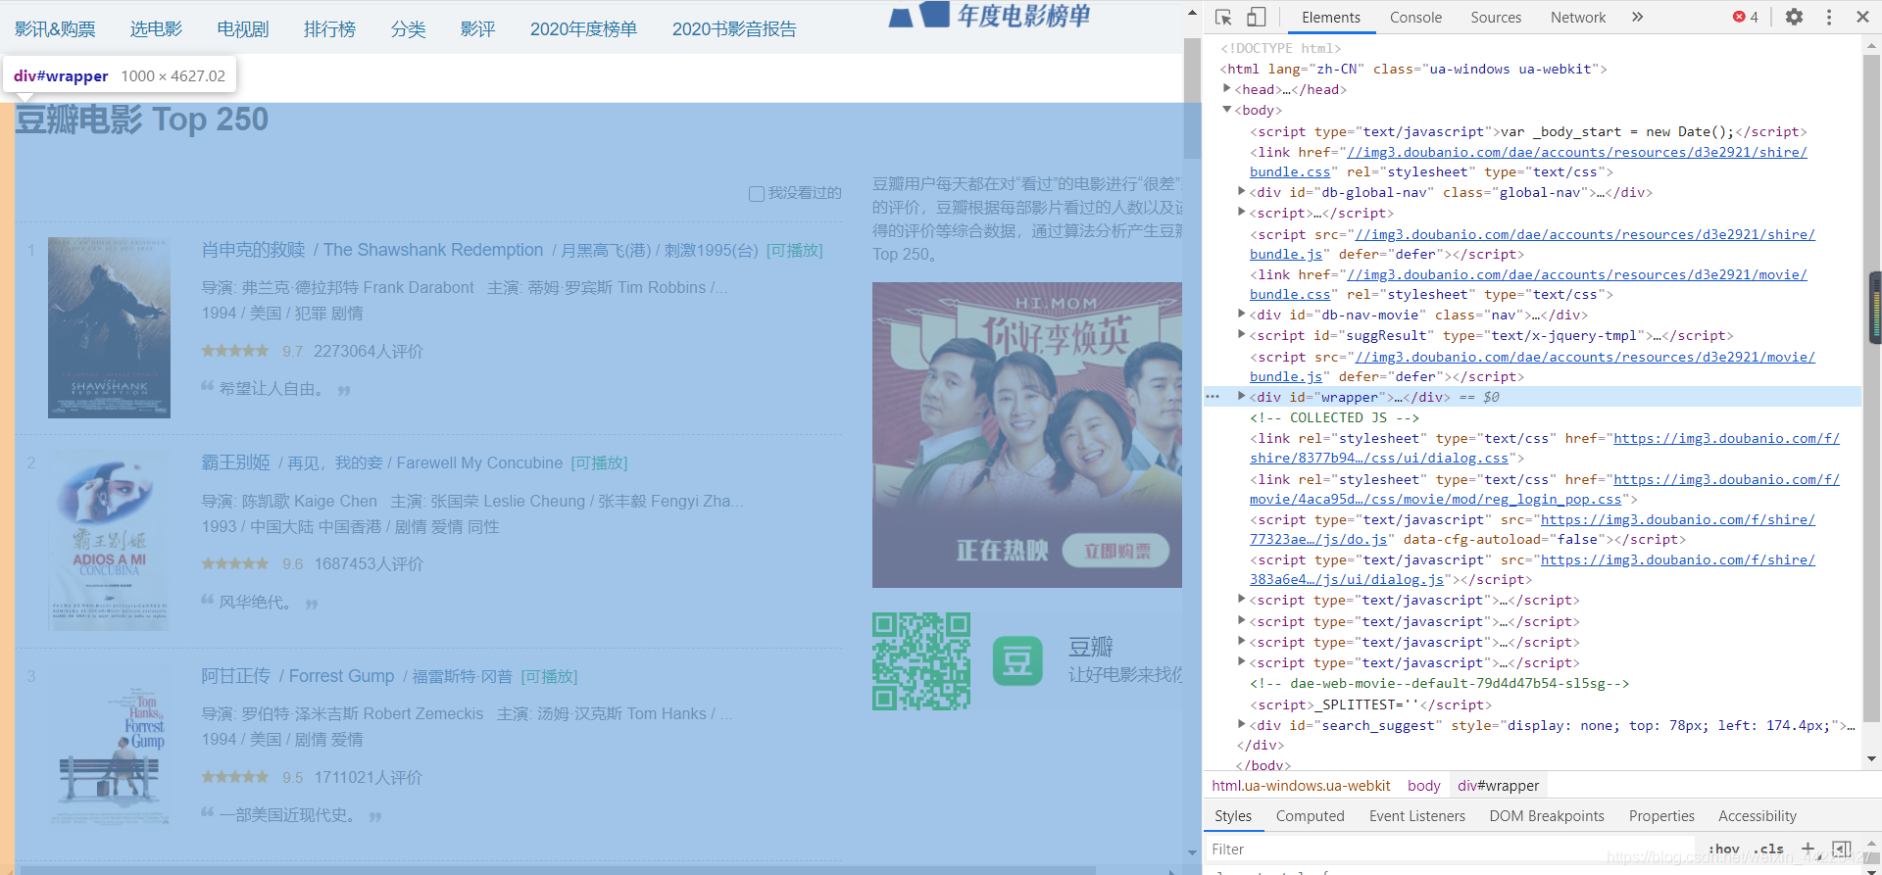Click the 你好李焕英 ad banner
This screenshot has height=875, width=1882.
tap(1027, 435)
